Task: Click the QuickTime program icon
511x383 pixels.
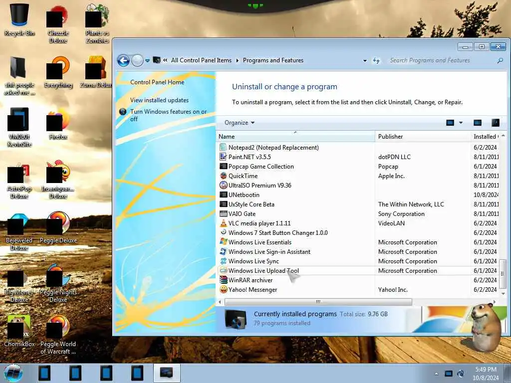Action: click(x=223, y=176)
